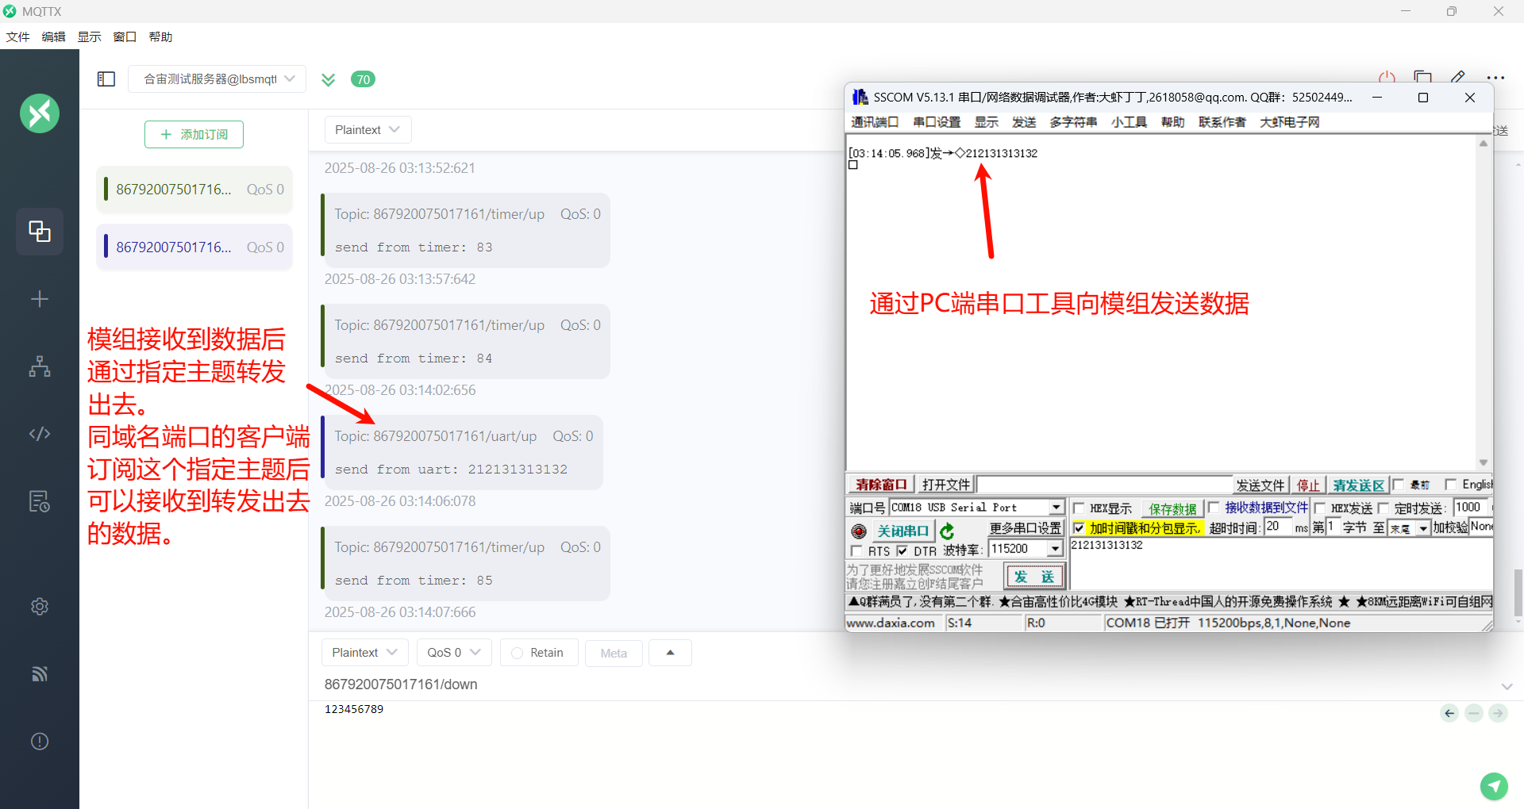Open 小工具 menu in SSCOM
1524x809 pixels.
pos(1129,122)
